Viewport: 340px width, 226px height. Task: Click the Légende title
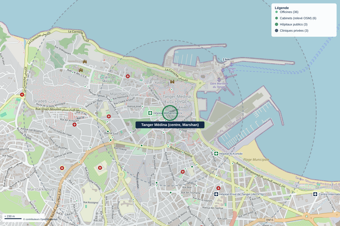(282, 8)
